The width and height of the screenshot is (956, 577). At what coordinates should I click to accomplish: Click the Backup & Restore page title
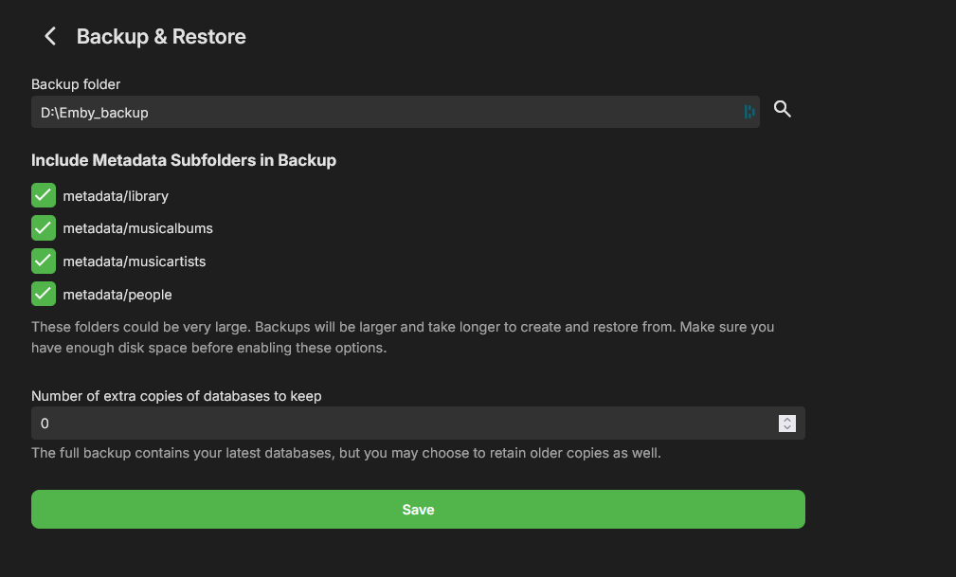(x=161, y=37)
